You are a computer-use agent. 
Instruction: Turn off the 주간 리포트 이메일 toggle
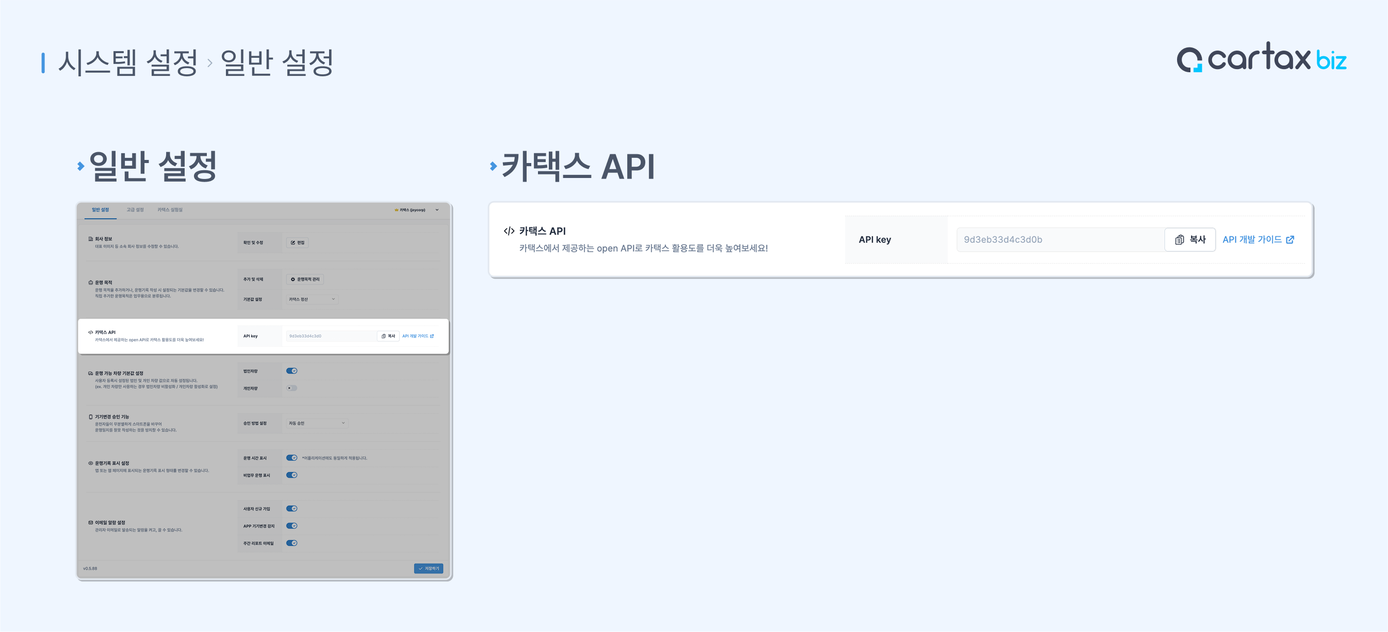(x=291, y=543)
